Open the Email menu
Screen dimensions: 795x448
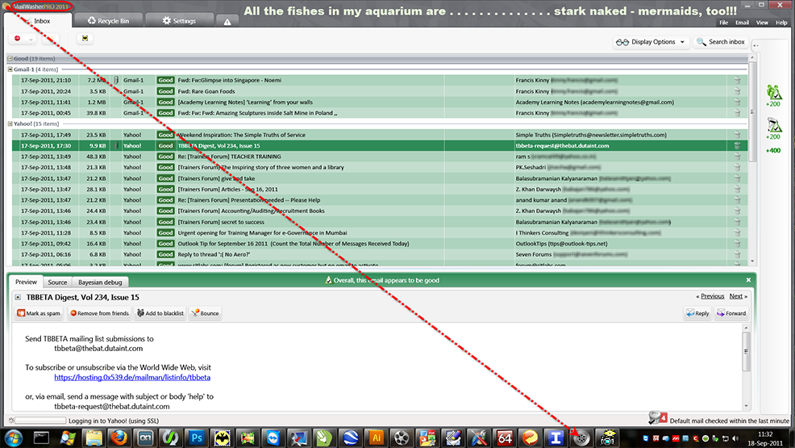point(743,23)
